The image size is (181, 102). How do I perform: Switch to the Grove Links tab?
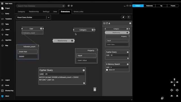coord(79,12)
